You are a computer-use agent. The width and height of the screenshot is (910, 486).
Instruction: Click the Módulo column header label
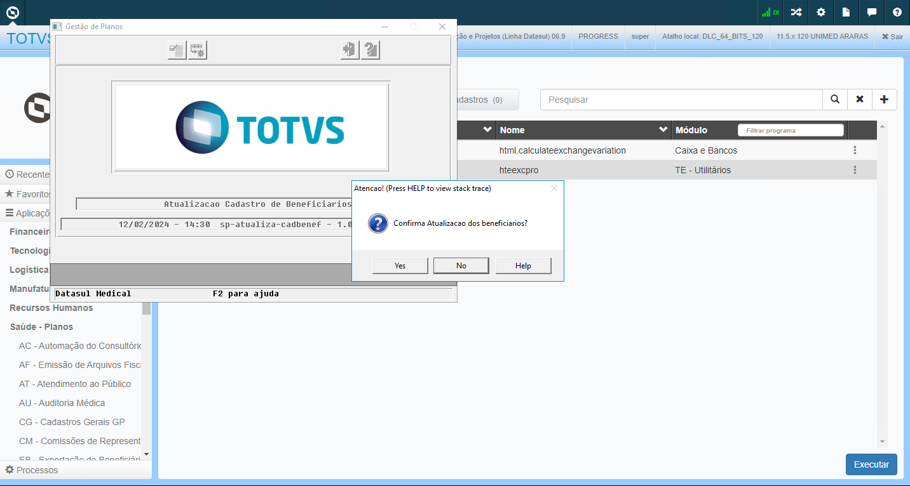[x=691, y=130]
